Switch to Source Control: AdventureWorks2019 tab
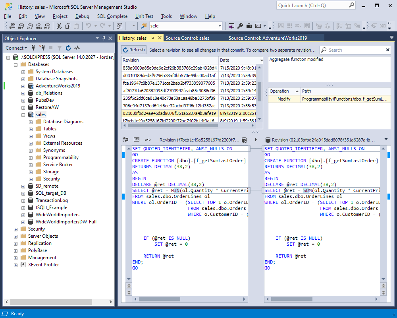This screenshot has width=397, height=318. click(268, 38)
